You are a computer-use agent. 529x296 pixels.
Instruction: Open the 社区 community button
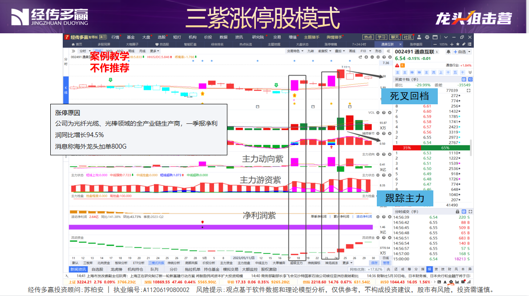[408, 37]
